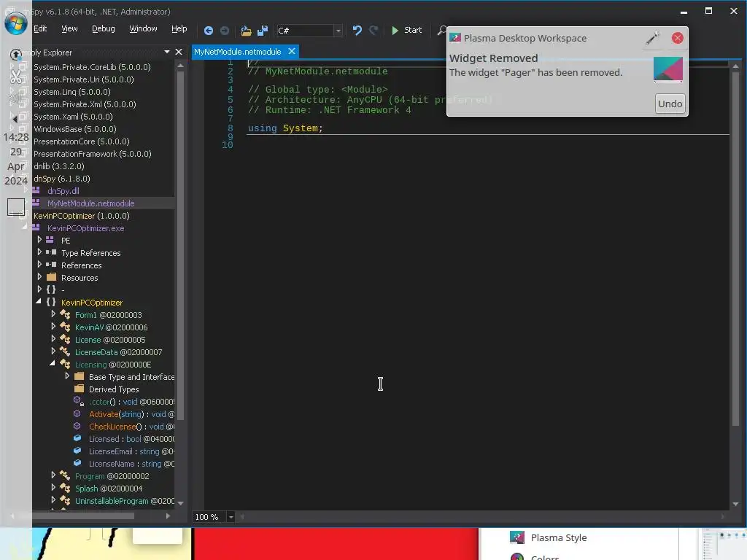The width and height of the screenshot is (747, 560).
Task: Click the .cctor method icon
Action: point(79,402)
